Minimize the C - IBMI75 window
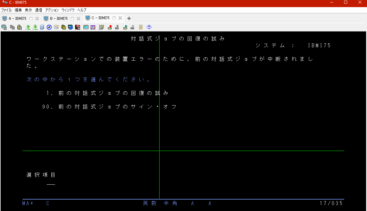Viewport: 367px width, 211px height. [332, 2]
